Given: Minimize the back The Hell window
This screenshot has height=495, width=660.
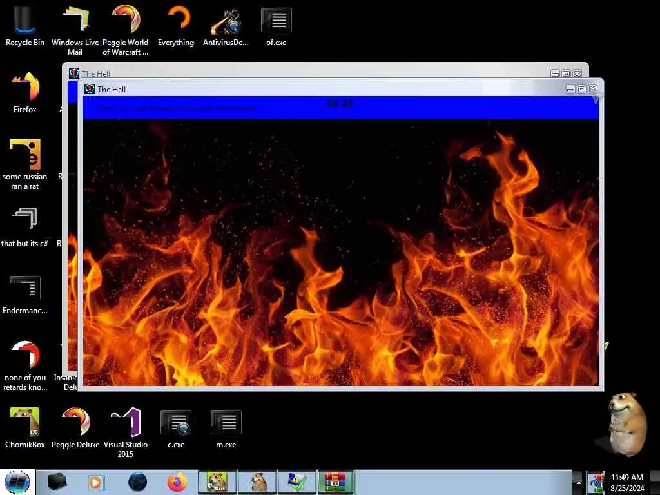Looking at the screenshot, I should [x=555, y=73].
